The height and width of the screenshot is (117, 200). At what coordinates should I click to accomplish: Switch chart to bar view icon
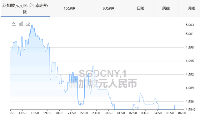[x=21, y=24]
